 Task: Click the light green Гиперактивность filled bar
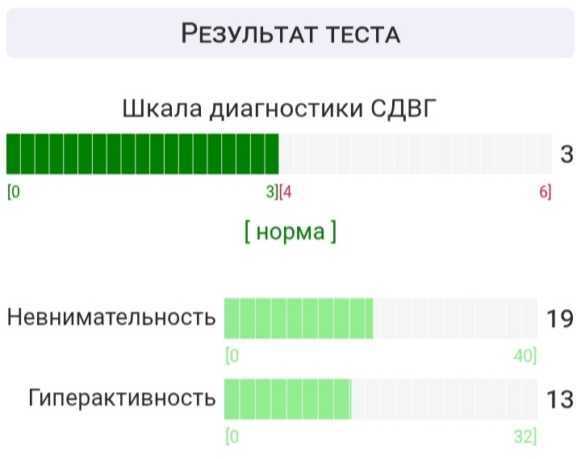coord(287,399)
